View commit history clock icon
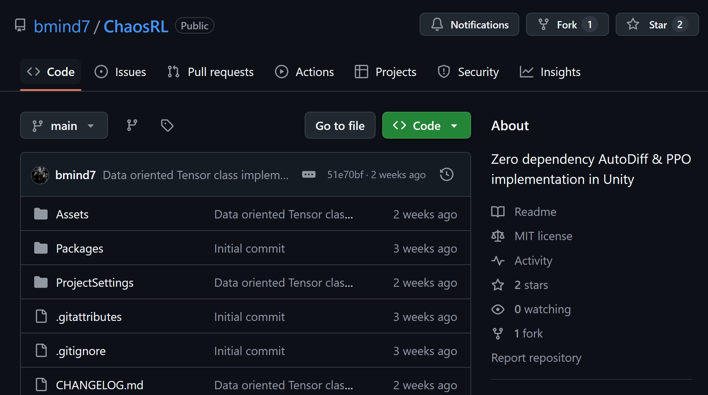This screenshot has height=395, width=708. click(x=446, y=175)
